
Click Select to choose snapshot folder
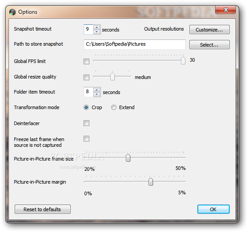(x=209, y=45)
